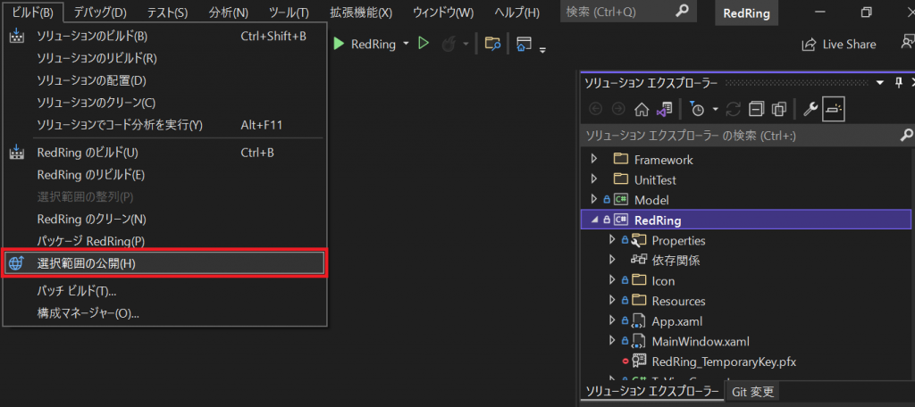Choose RedRing のリビルド(E) menu item
915x407 pixels.
click(x=164, y=175)
